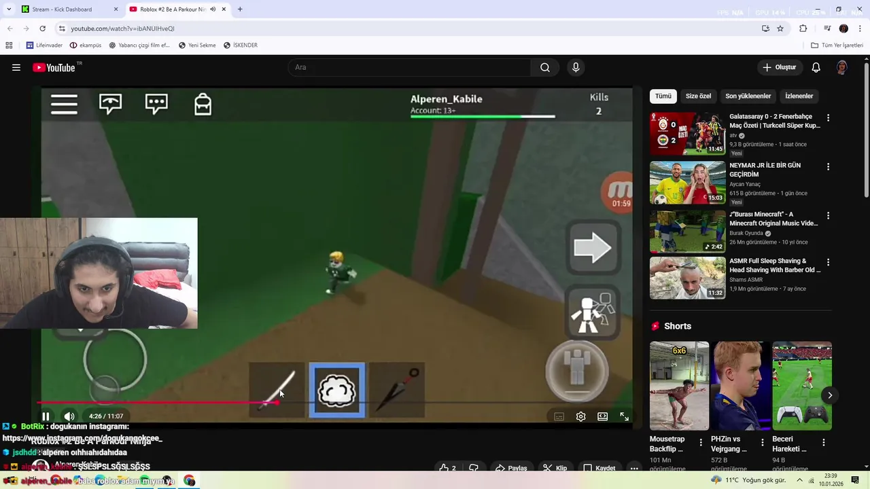Switch to Stream - Kick Dashboard tab
The width and height of the screenshot is (870, 489).
[x=68, y=10]
